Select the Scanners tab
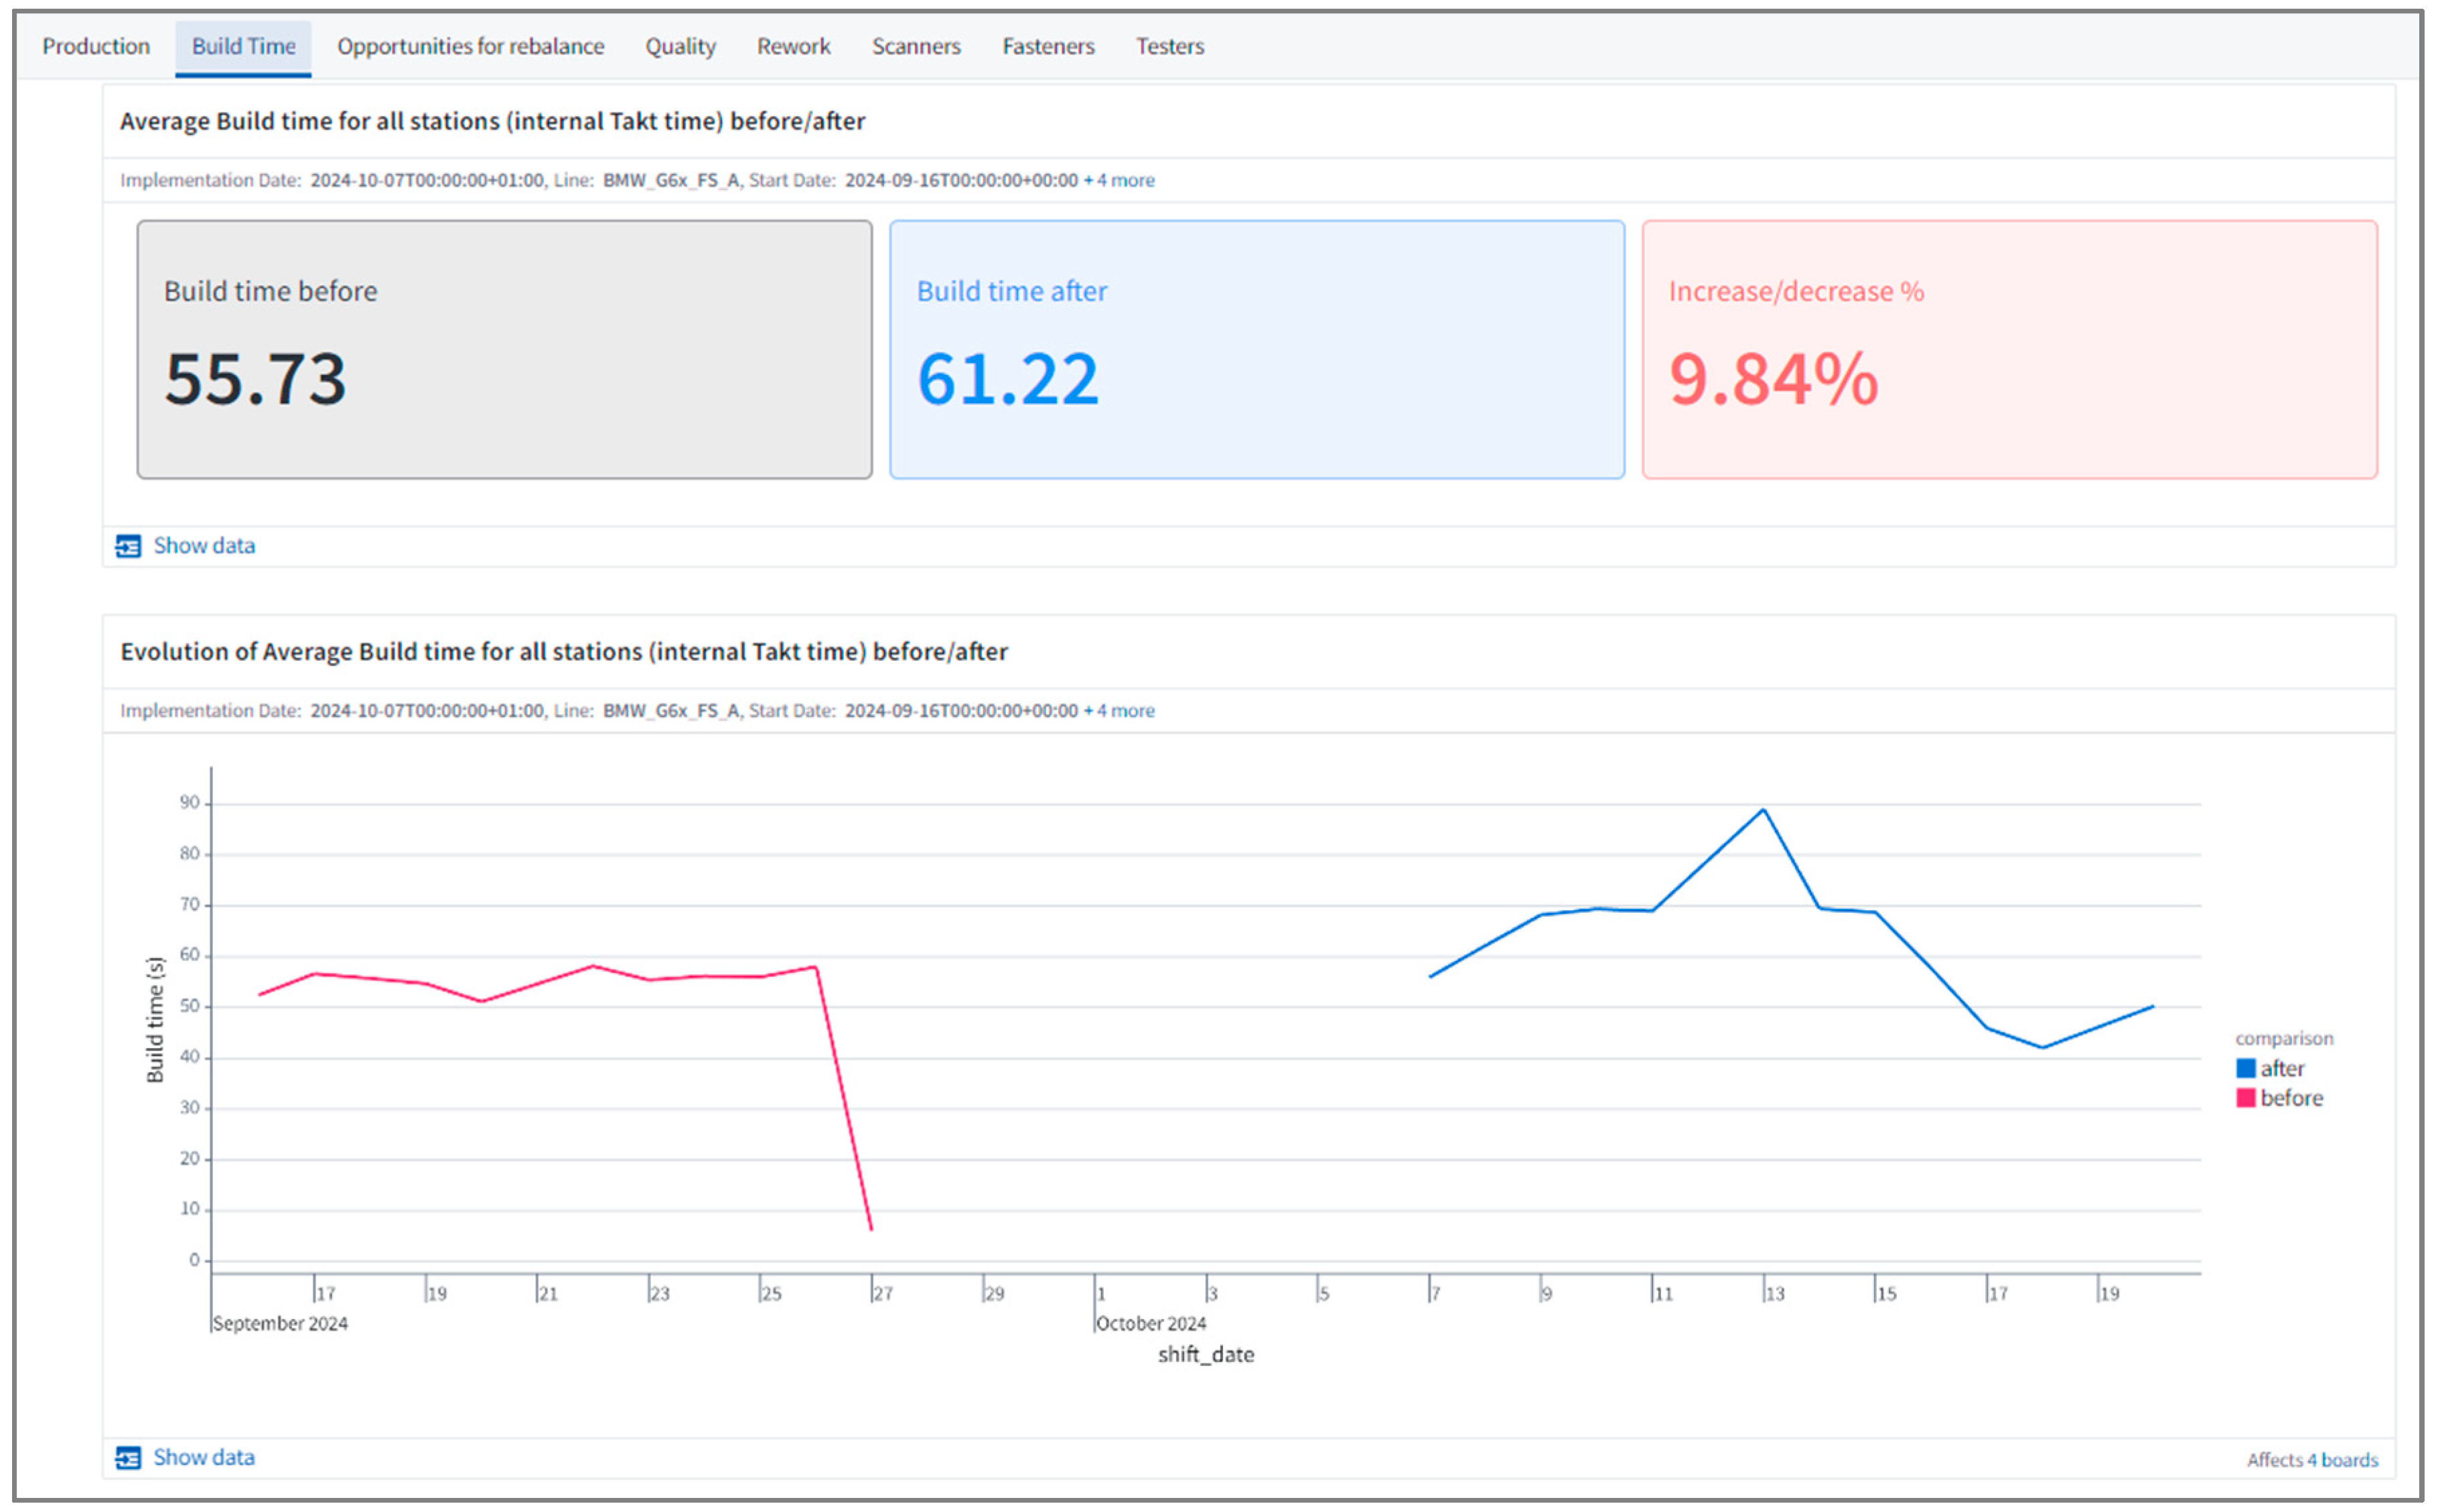2438x1512 pixels. pyautogui.click(x=915, y=46)
